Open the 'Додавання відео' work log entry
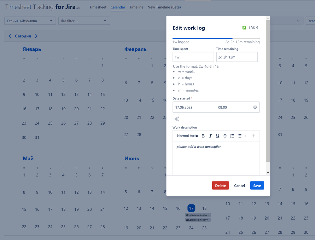 pos(198,215)
